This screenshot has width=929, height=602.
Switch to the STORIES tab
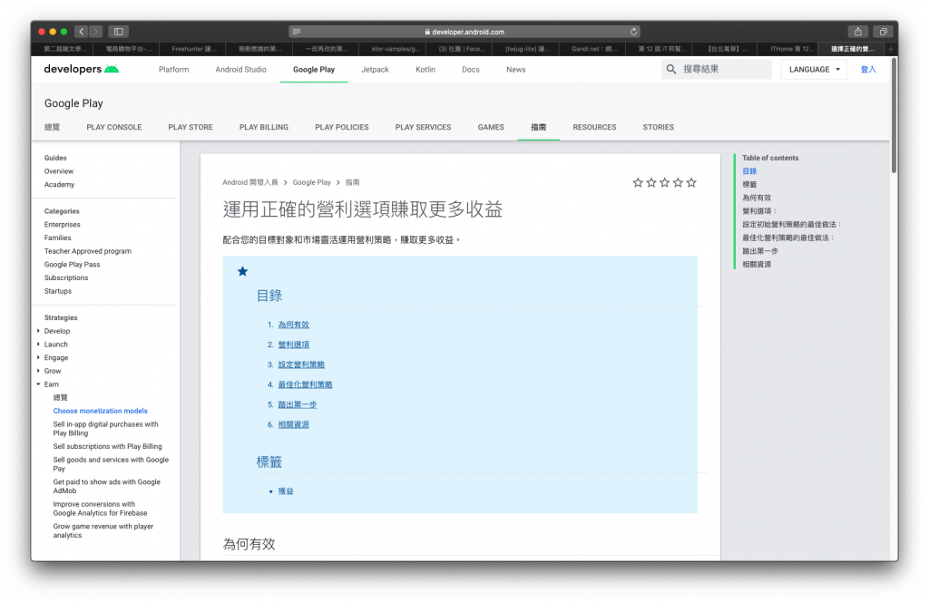[659, 127]
